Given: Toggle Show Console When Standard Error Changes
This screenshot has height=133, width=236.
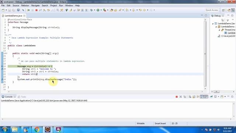Looking at the screenshot, I should coord(206,97).
